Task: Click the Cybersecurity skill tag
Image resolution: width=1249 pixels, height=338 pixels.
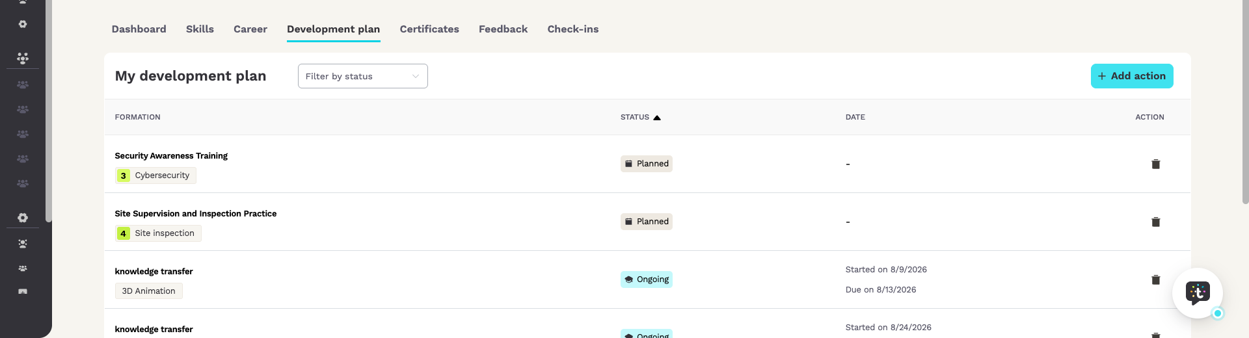Action: (x=155, y=175)
